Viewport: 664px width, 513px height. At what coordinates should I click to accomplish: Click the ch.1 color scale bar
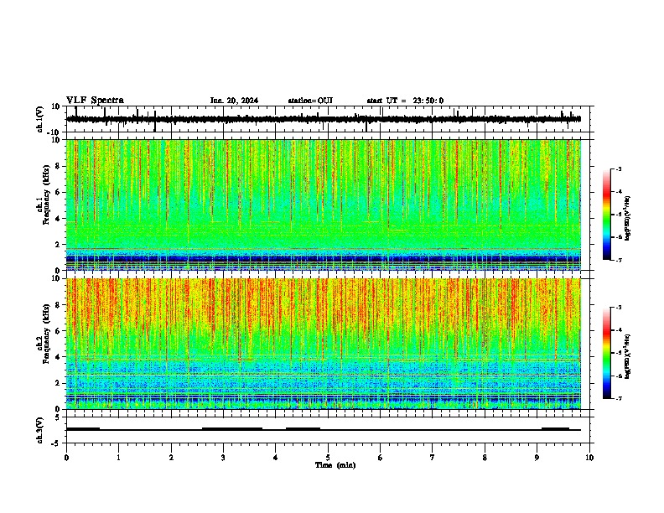coord(606,215)
